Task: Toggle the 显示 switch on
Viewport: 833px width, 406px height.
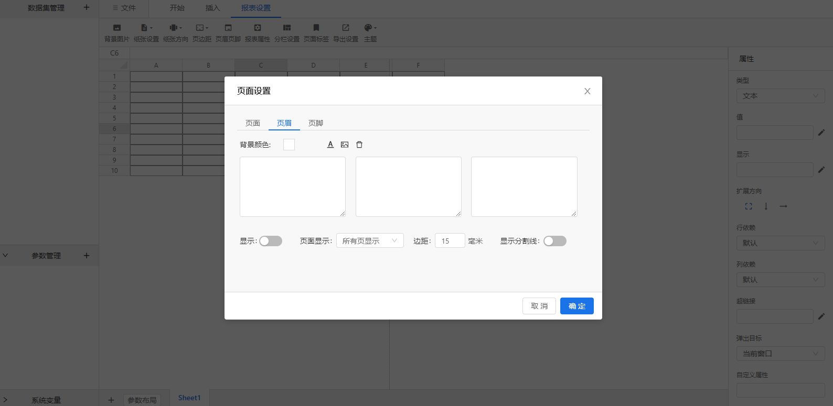Action: pos(271,241)
